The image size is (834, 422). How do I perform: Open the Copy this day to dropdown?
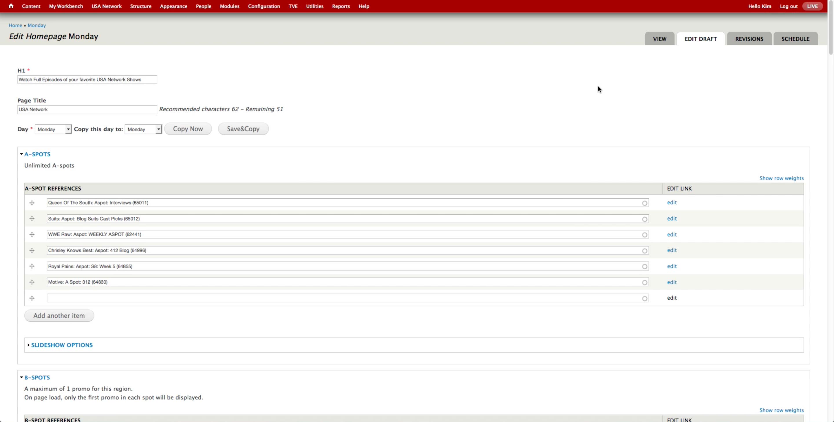click(143, 129)
